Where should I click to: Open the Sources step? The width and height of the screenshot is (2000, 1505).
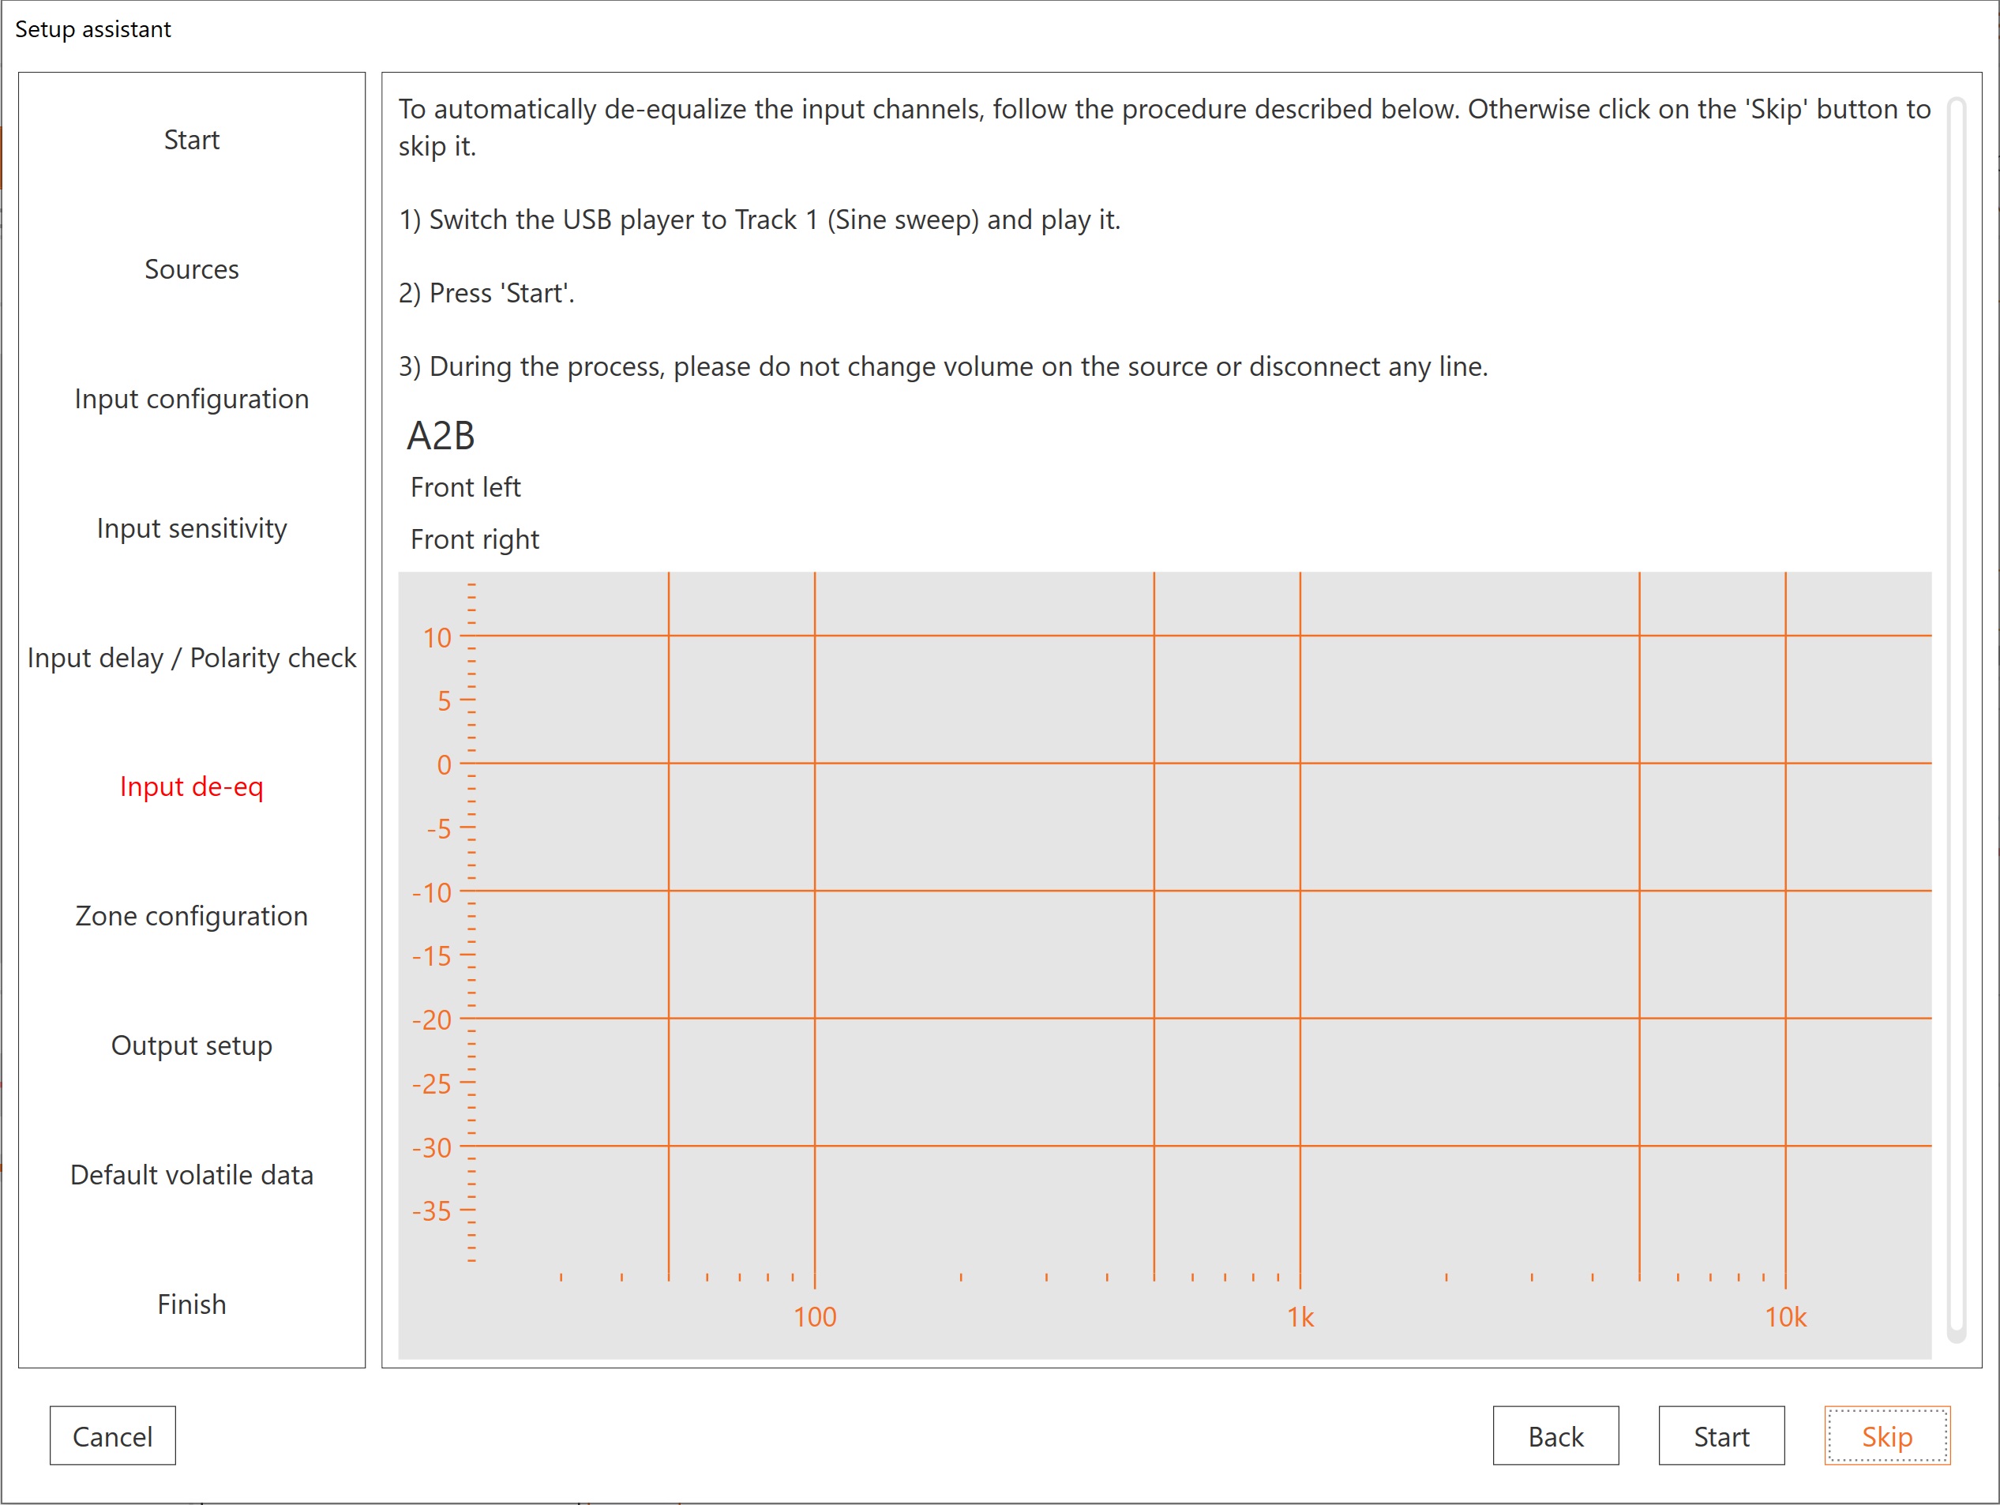(x=191, y=268)
